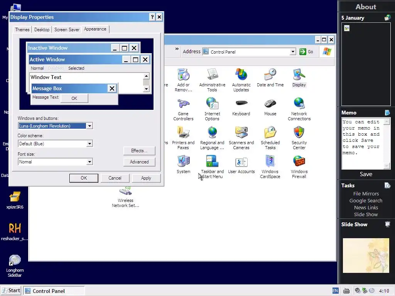
Task: Click OK in Display Properties
Action: [84, 178]
